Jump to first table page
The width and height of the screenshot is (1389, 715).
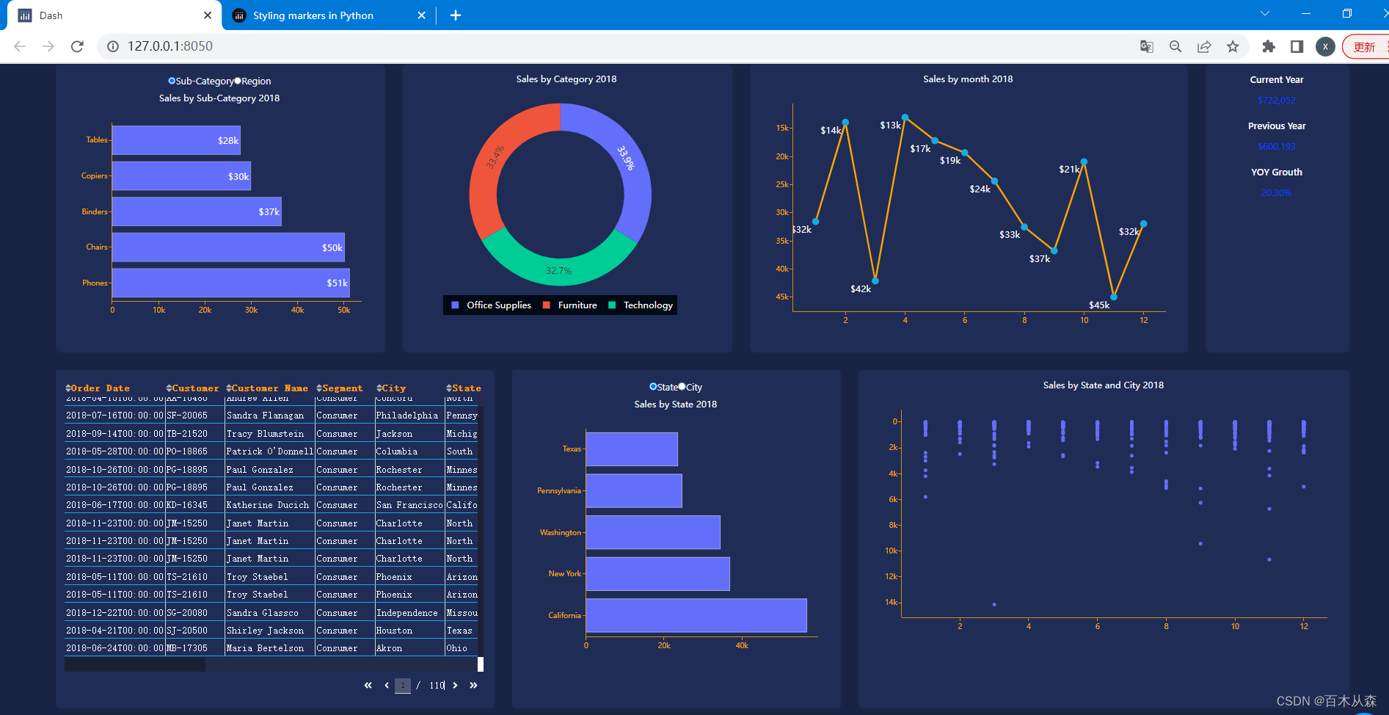point(368,685)
